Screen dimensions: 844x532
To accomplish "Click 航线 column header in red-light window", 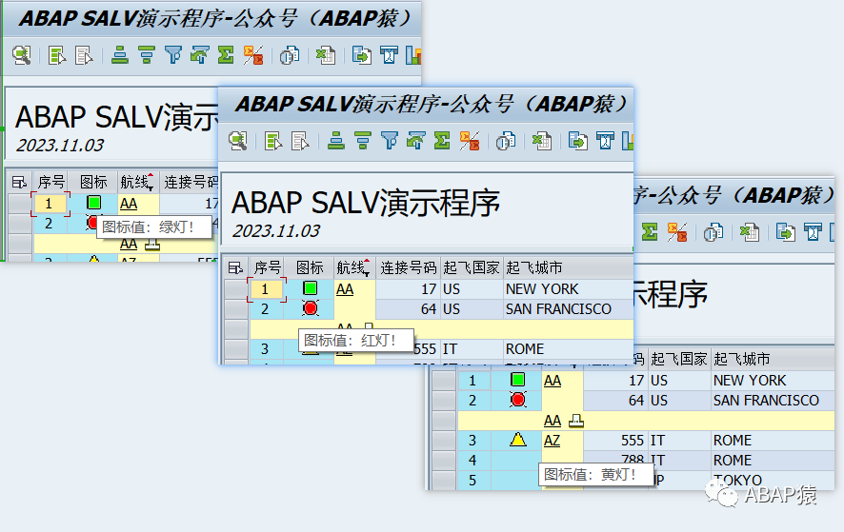I will pos(353,267).
